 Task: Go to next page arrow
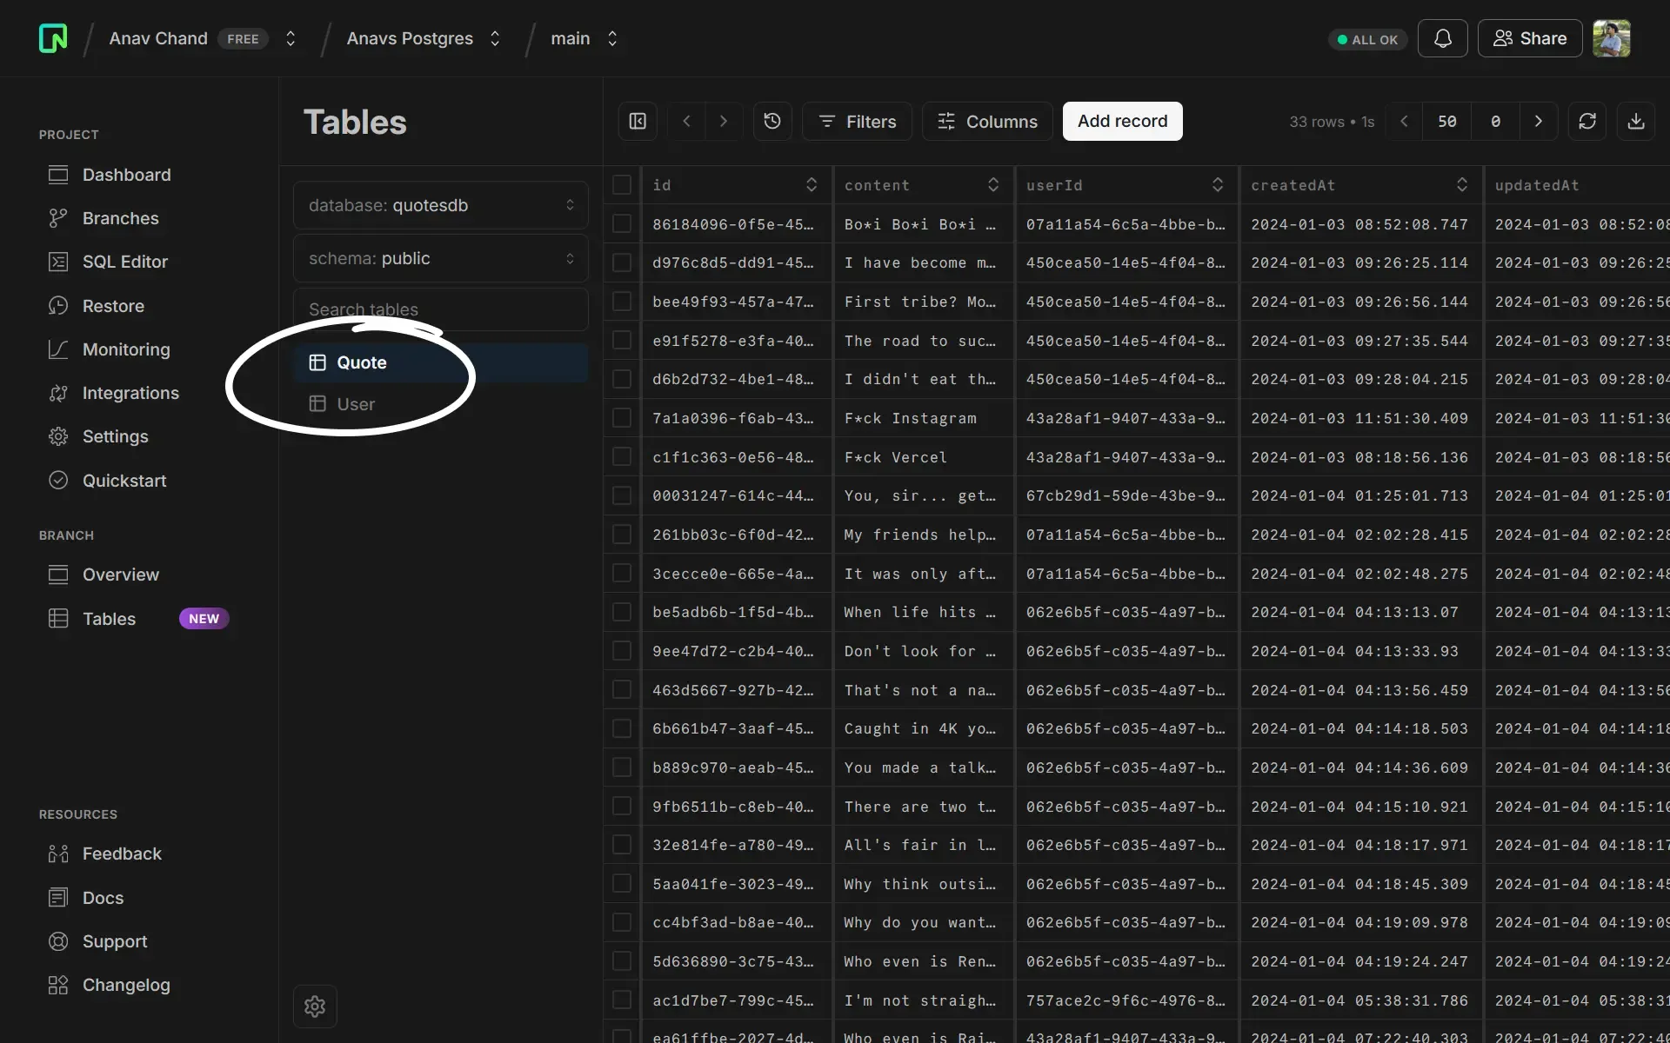(x=1538, y=122)
